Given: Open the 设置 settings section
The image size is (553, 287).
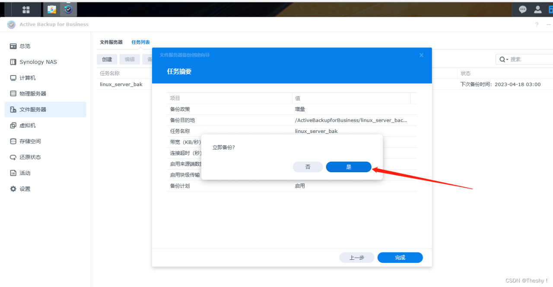Looking at the screenshot, I should click(21, 189).
